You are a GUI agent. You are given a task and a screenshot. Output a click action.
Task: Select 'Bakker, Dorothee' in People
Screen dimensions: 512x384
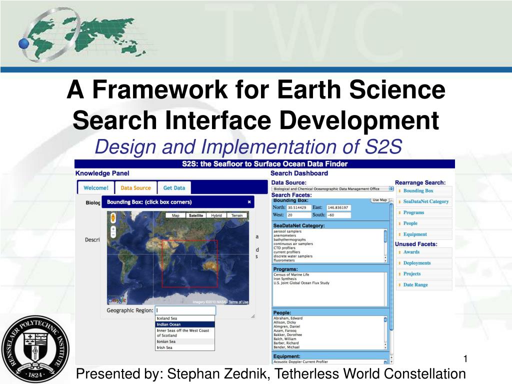click(287, 334)
